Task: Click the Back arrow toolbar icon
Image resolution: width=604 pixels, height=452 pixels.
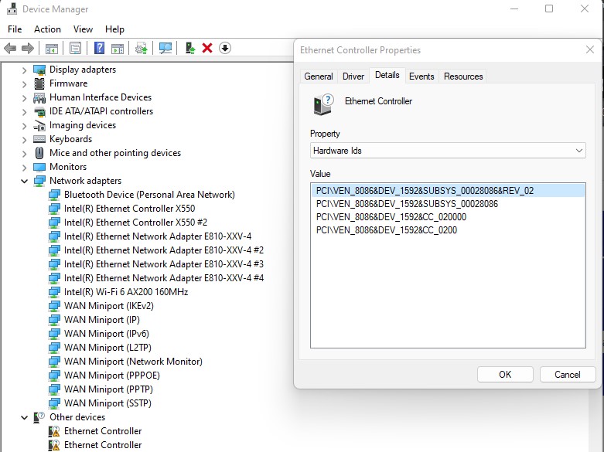Action: pos(10,48)
